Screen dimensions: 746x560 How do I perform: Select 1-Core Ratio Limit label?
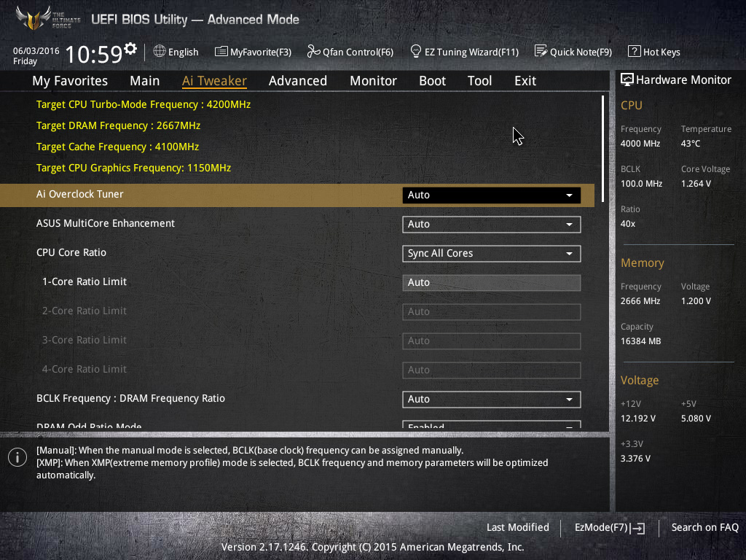(x=85, y=281)
